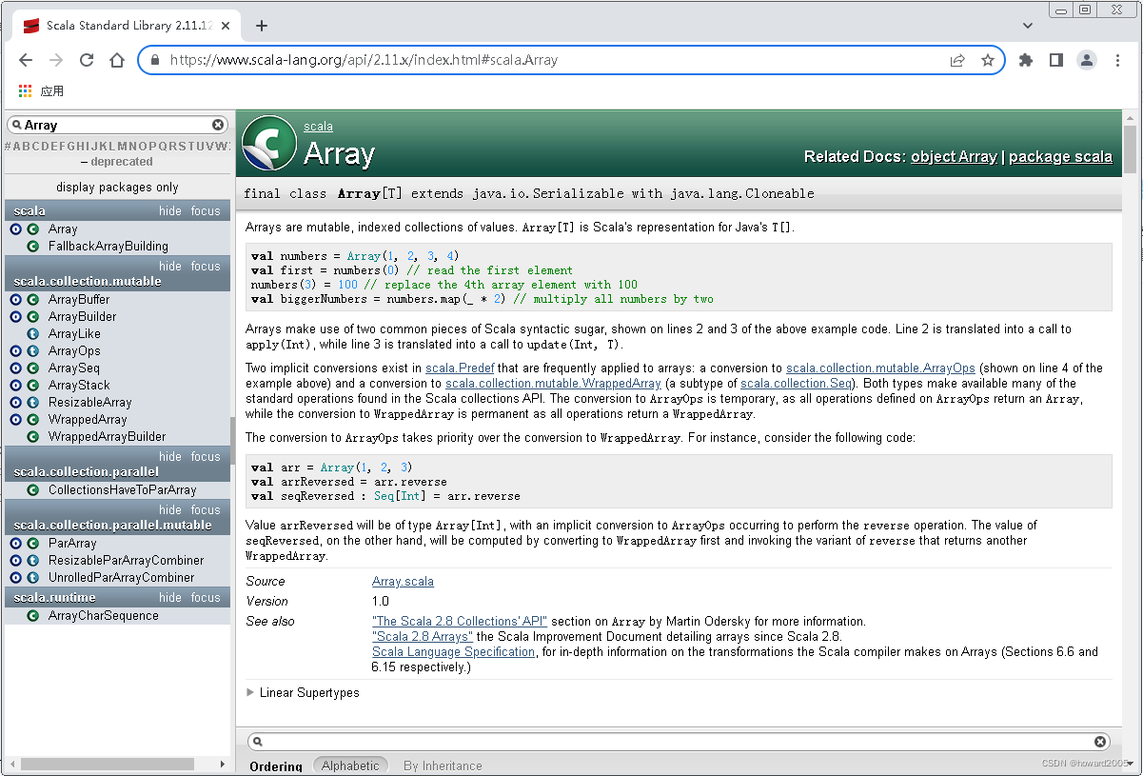This screenshot has width=1143, height=776.
Task: Focus on scala.collection.mutable package
Action: (x=206, y=267)
